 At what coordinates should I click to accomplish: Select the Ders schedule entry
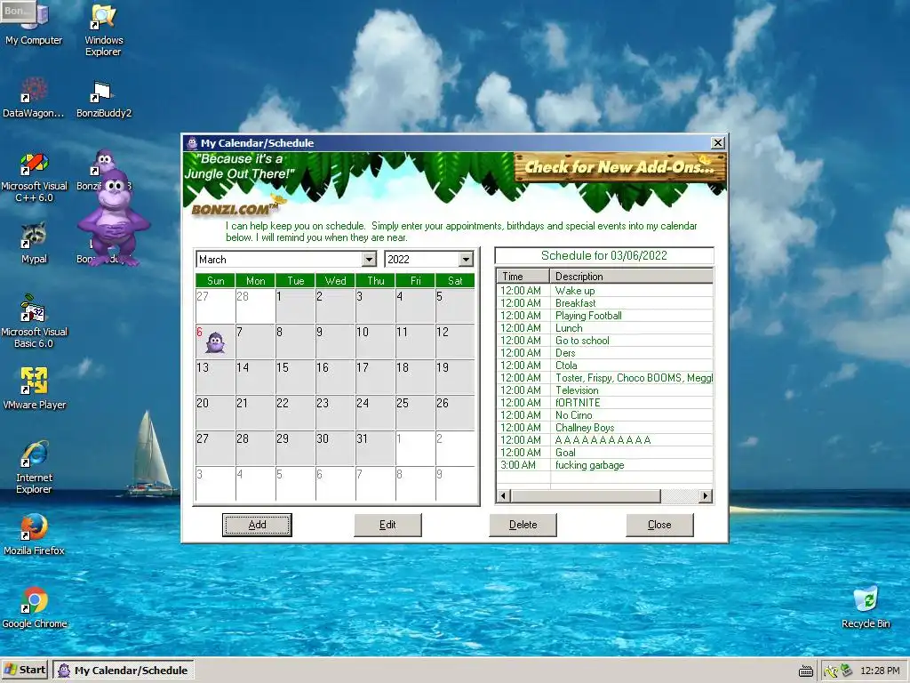[604, 353]
